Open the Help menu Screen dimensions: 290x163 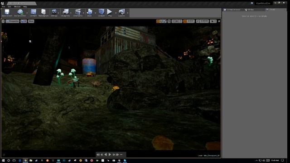(25, 7)
